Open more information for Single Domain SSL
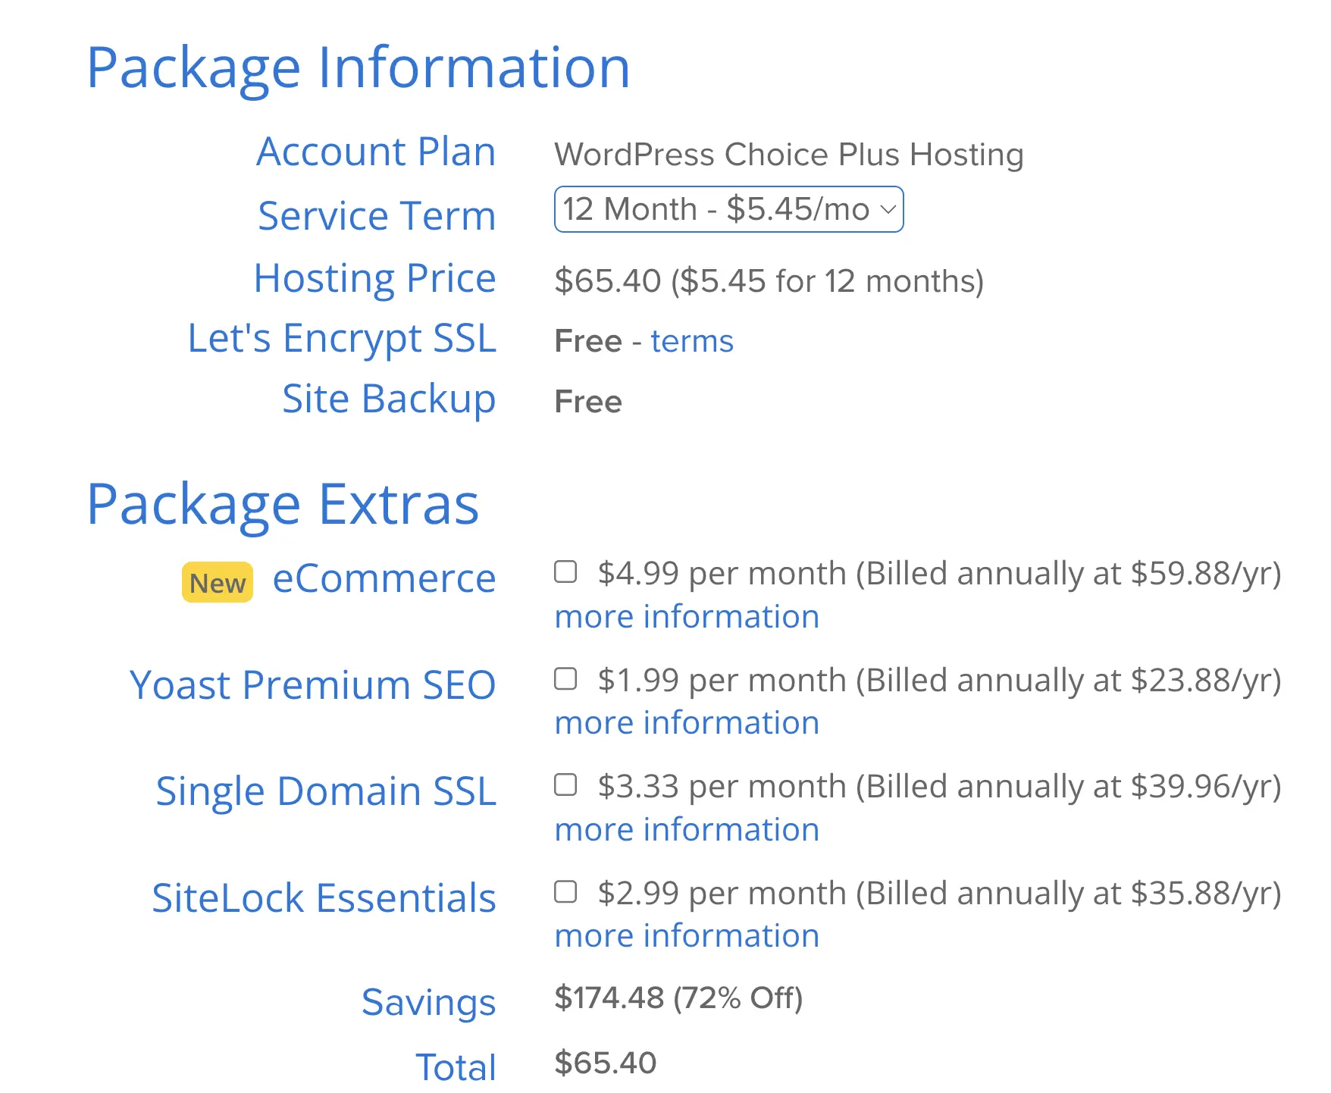 point(687,829)
